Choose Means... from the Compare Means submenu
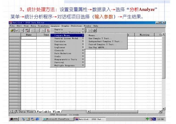Screen dimensions: 176x124 point(106,36)
